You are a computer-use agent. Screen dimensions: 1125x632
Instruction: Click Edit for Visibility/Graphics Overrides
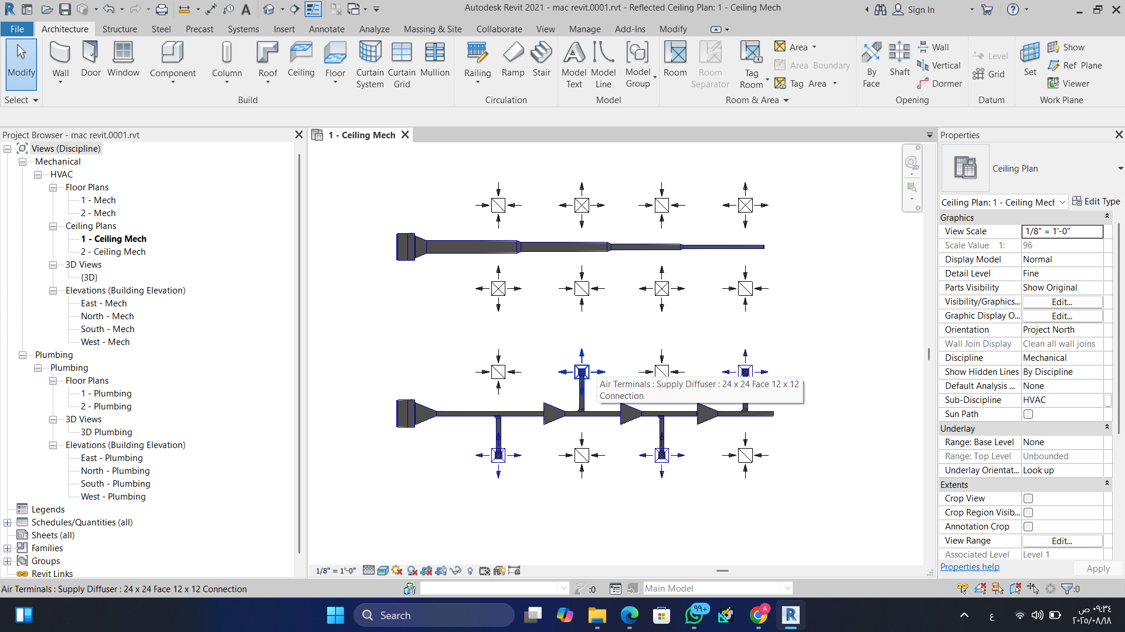click(1062, 302)
